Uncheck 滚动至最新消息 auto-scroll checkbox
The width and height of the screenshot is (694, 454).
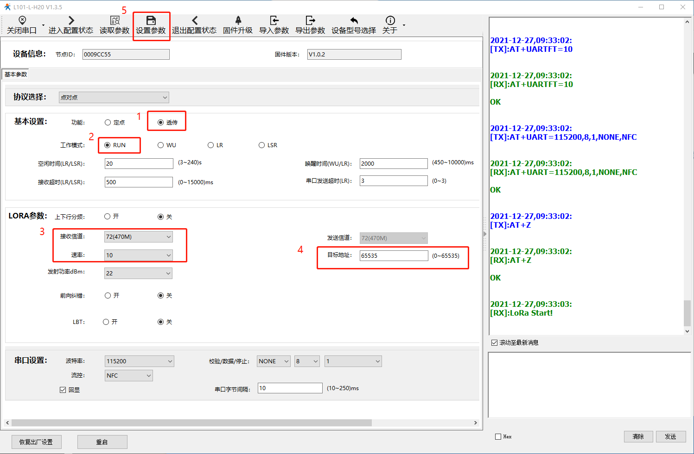[x=494, y=343]
